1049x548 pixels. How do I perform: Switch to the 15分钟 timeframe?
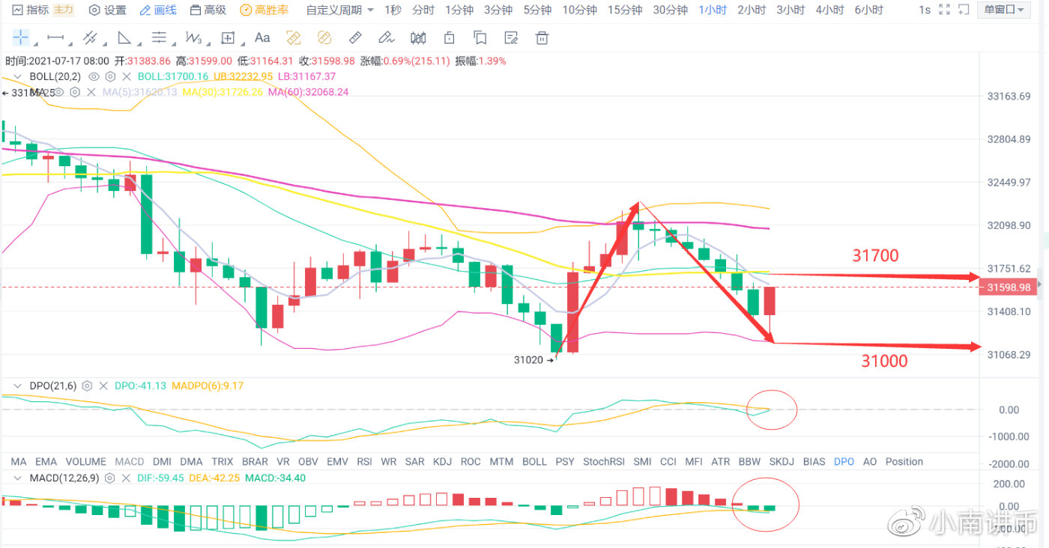point(624,10)
